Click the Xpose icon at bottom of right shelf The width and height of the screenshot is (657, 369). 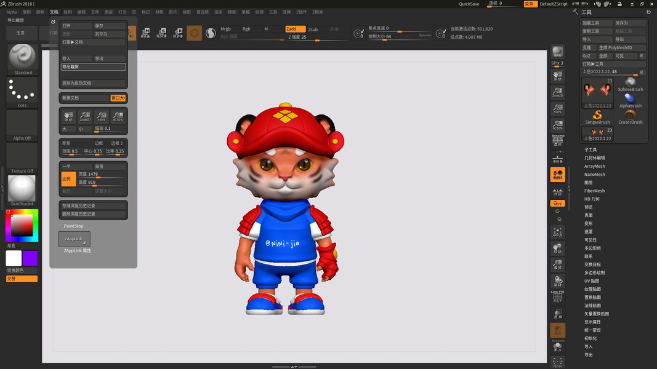557,362
